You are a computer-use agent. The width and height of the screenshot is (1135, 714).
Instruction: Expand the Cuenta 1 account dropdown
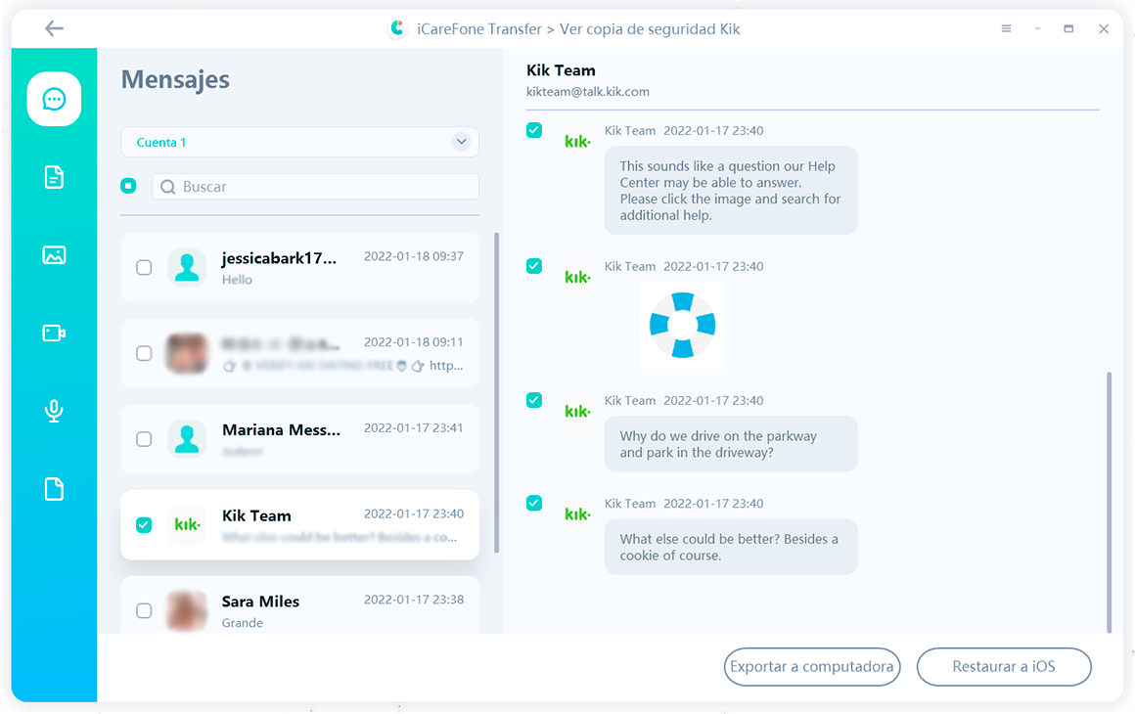(299, 142)
